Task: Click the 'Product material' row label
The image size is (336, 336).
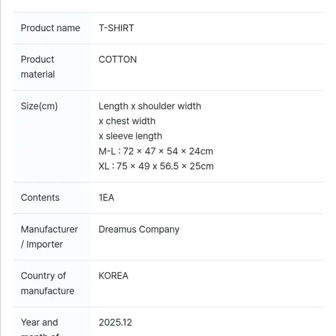Action: click(x=38, y=67)
